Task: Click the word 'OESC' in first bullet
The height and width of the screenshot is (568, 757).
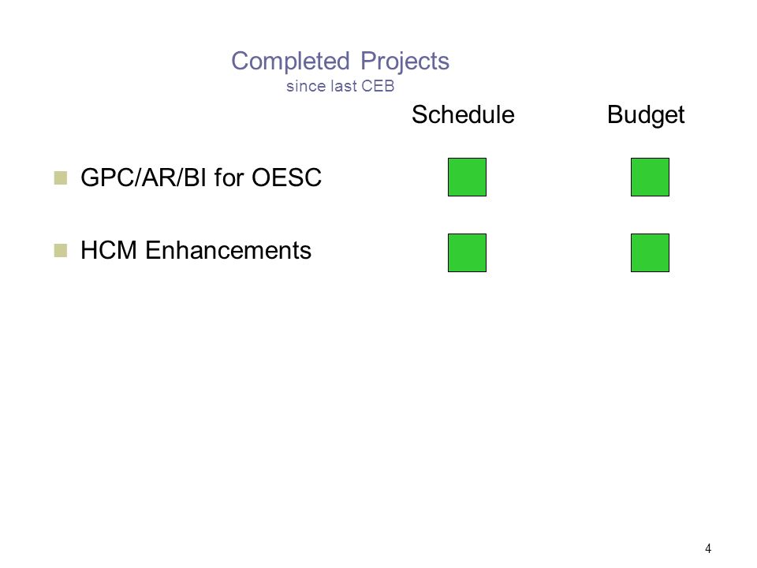Action: tap(286, 177)
